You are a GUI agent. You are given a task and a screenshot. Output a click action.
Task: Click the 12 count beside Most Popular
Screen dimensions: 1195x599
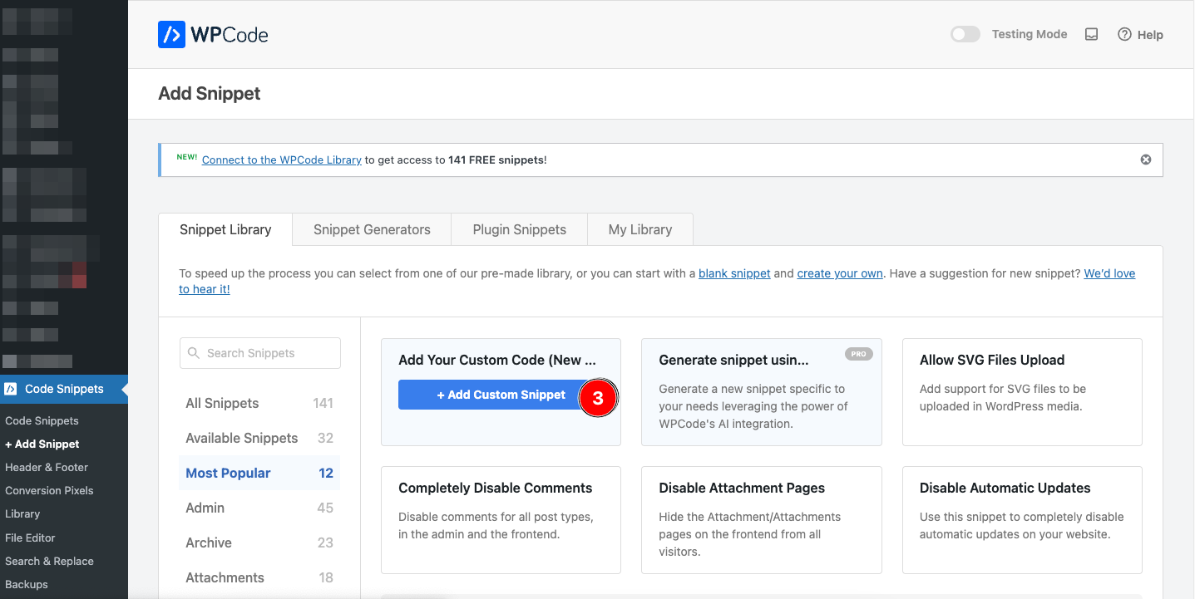click(326, 473)
